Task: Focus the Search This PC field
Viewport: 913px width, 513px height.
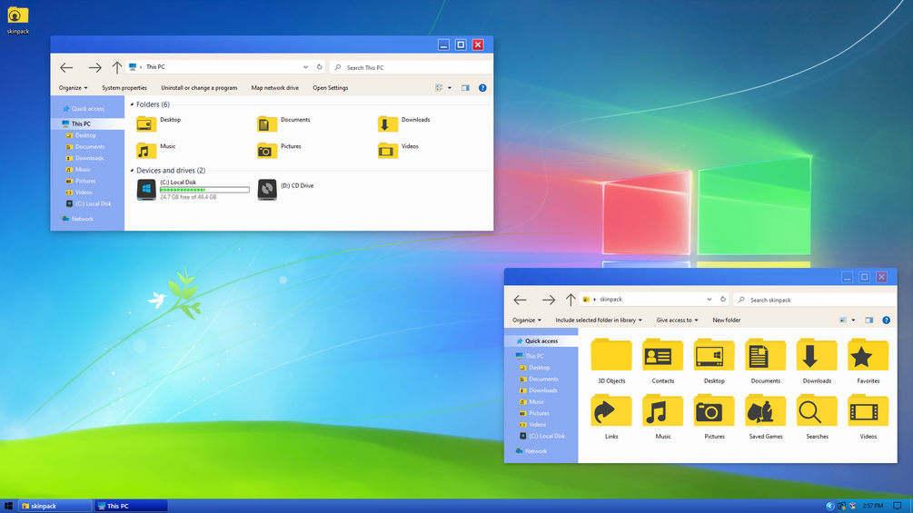Action: [x=412, y=67]
